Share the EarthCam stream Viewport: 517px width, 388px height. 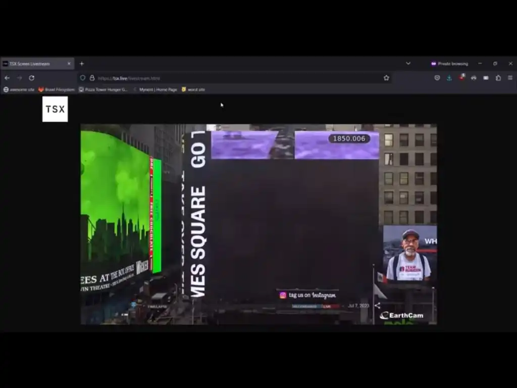pyautogui.click(x=378, y=306)
